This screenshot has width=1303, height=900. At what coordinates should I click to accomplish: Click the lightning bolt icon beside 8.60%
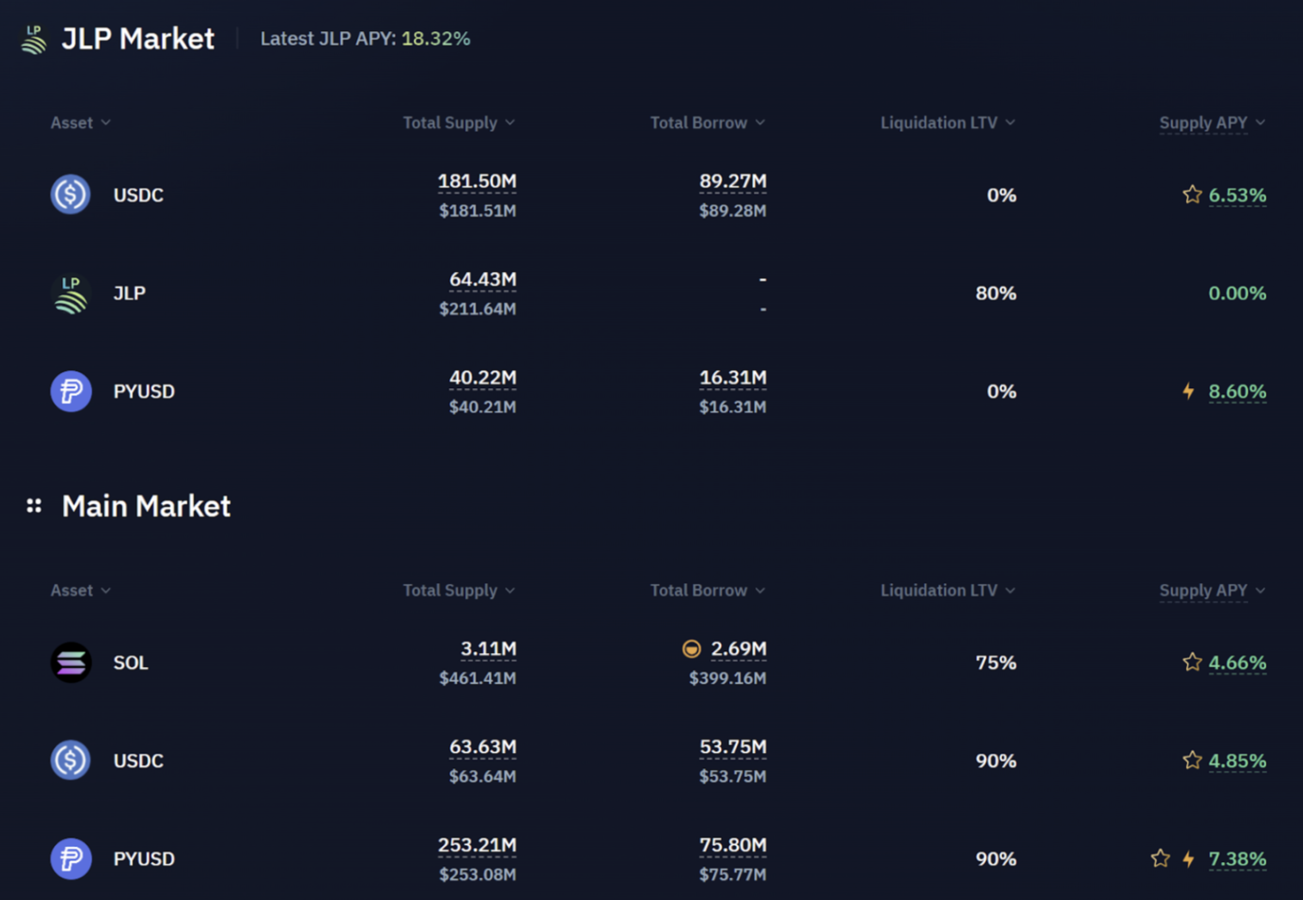1189,391
